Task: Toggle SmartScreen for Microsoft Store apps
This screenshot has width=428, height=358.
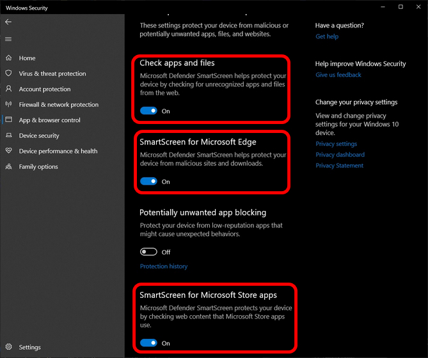Action: click(148, 343)
